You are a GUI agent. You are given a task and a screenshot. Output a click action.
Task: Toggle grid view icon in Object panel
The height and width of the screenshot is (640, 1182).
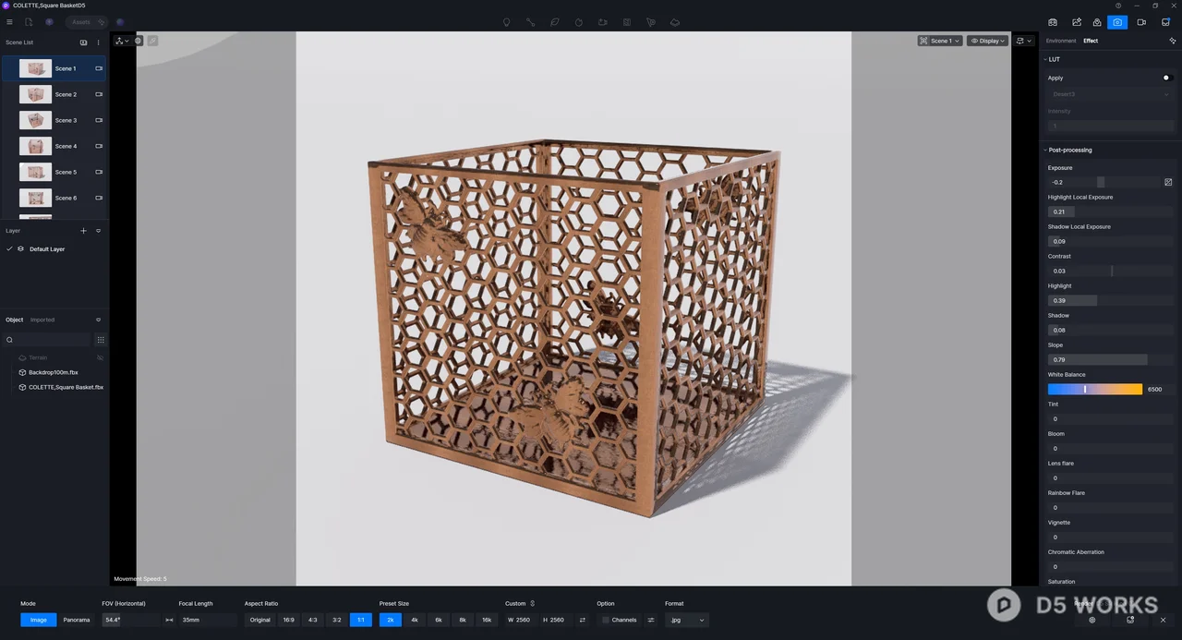click(x=101, y=340)
